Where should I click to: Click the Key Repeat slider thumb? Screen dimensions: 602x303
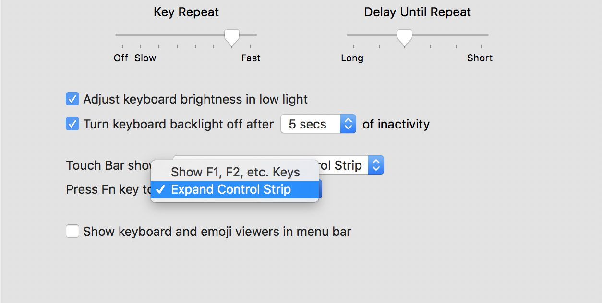point(232,36)
